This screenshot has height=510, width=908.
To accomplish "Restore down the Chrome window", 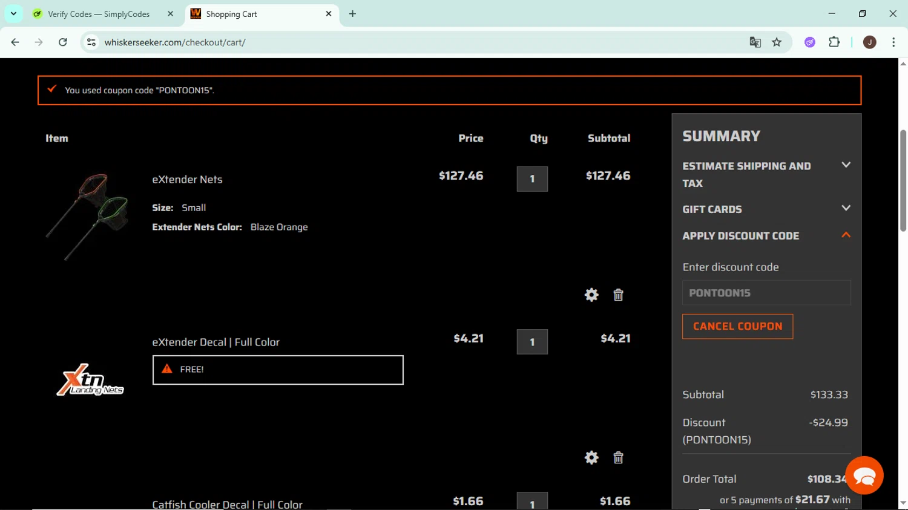I will pos(862,13).
